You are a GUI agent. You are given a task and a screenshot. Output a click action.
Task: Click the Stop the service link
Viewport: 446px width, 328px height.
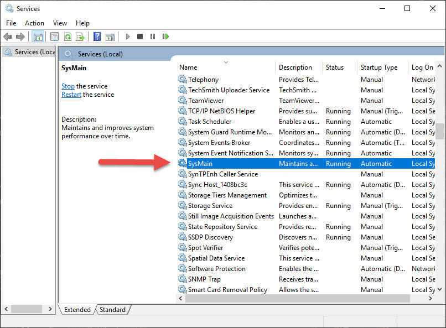68,86
